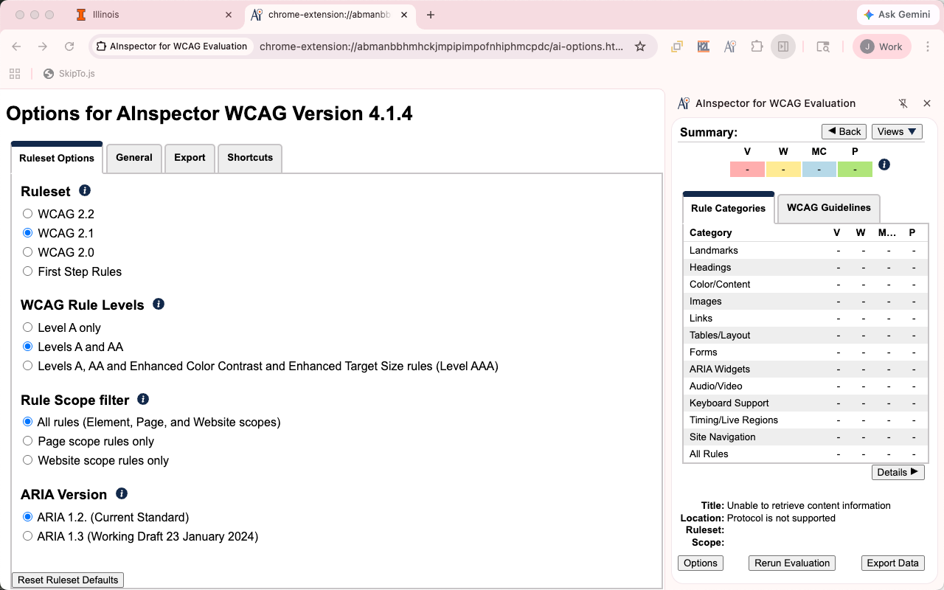Click the Ruleset info icon

click(x=85, y=190)
